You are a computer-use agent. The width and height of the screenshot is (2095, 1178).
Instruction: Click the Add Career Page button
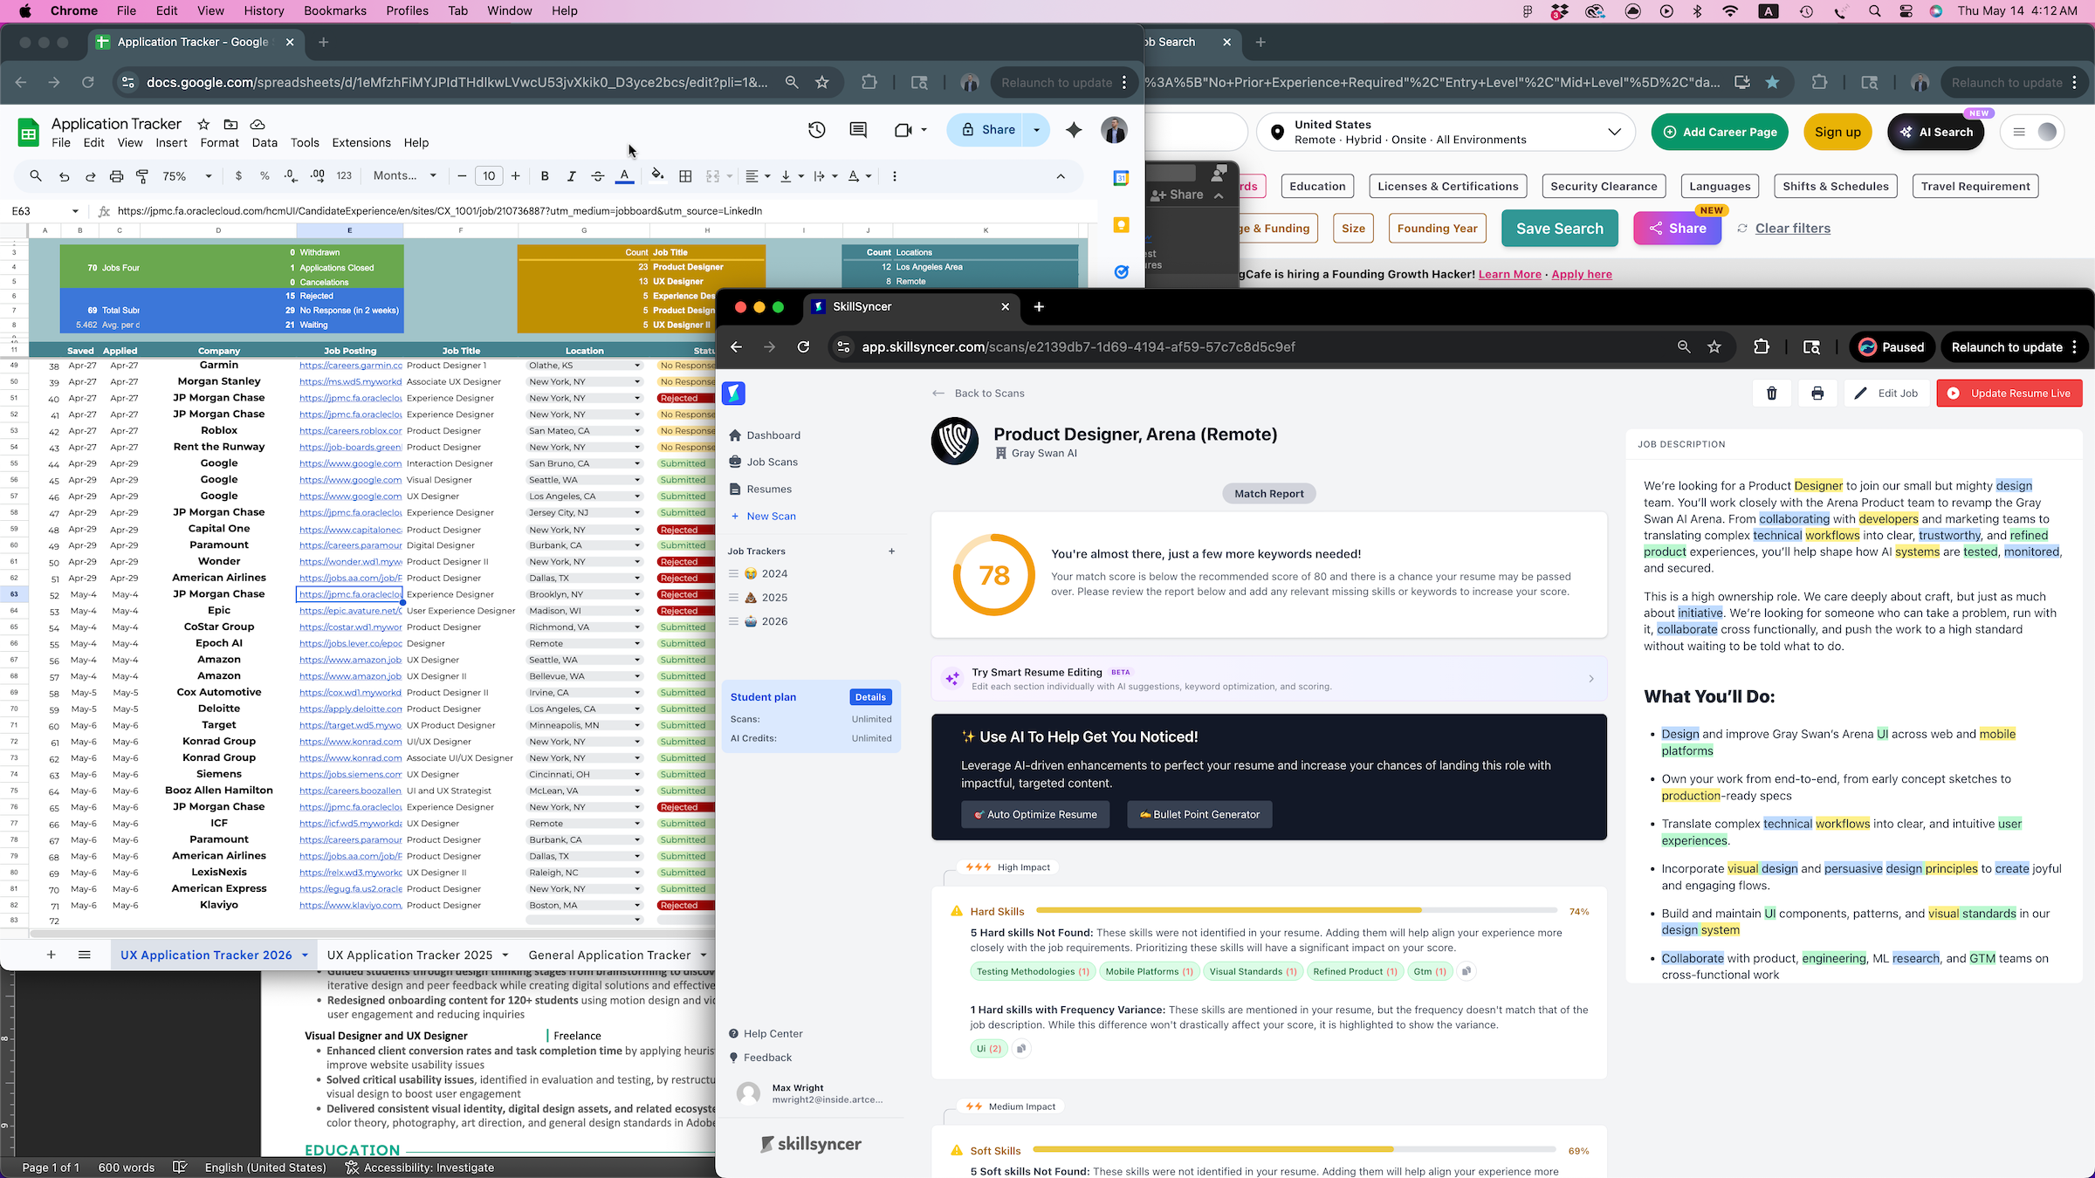point(1720,132)
